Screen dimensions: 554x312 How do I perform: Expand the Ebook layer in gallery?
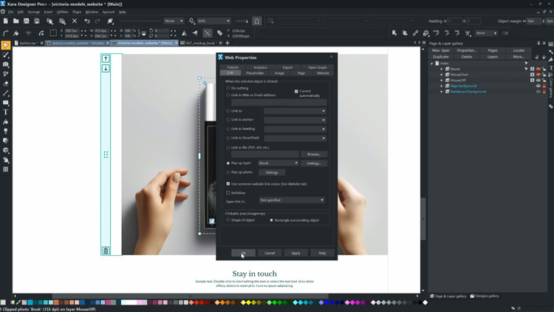point(441,69)
